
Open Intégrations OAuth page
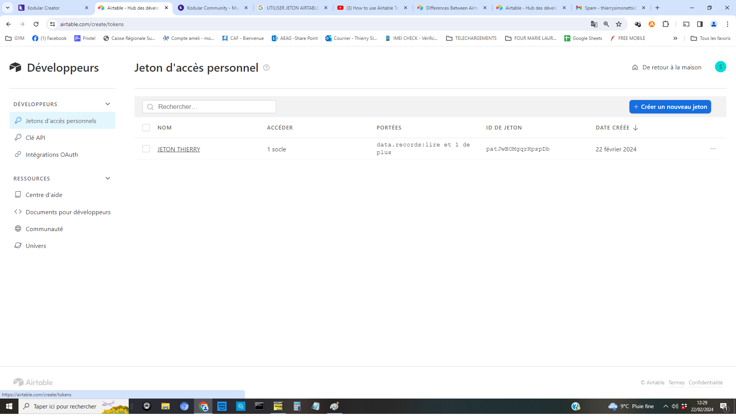51,154
